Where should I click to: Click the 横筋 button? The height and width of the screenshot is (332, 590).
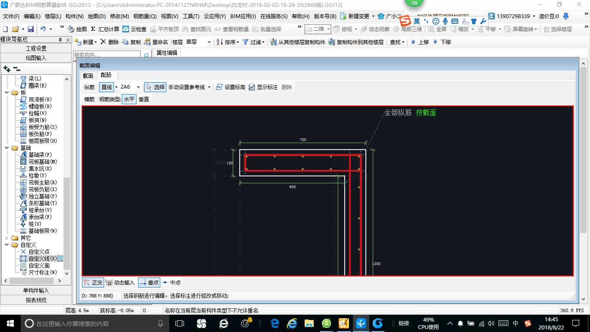point(89,99)
